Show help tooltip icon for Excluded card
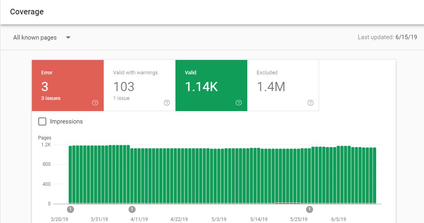424x223 pixels. click(x=310, y=103)
